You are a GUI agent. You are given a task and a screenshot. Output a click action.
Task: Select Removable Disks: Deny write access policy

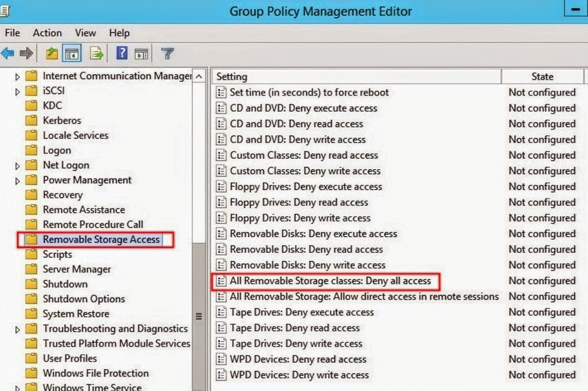(x=307, y=265)
